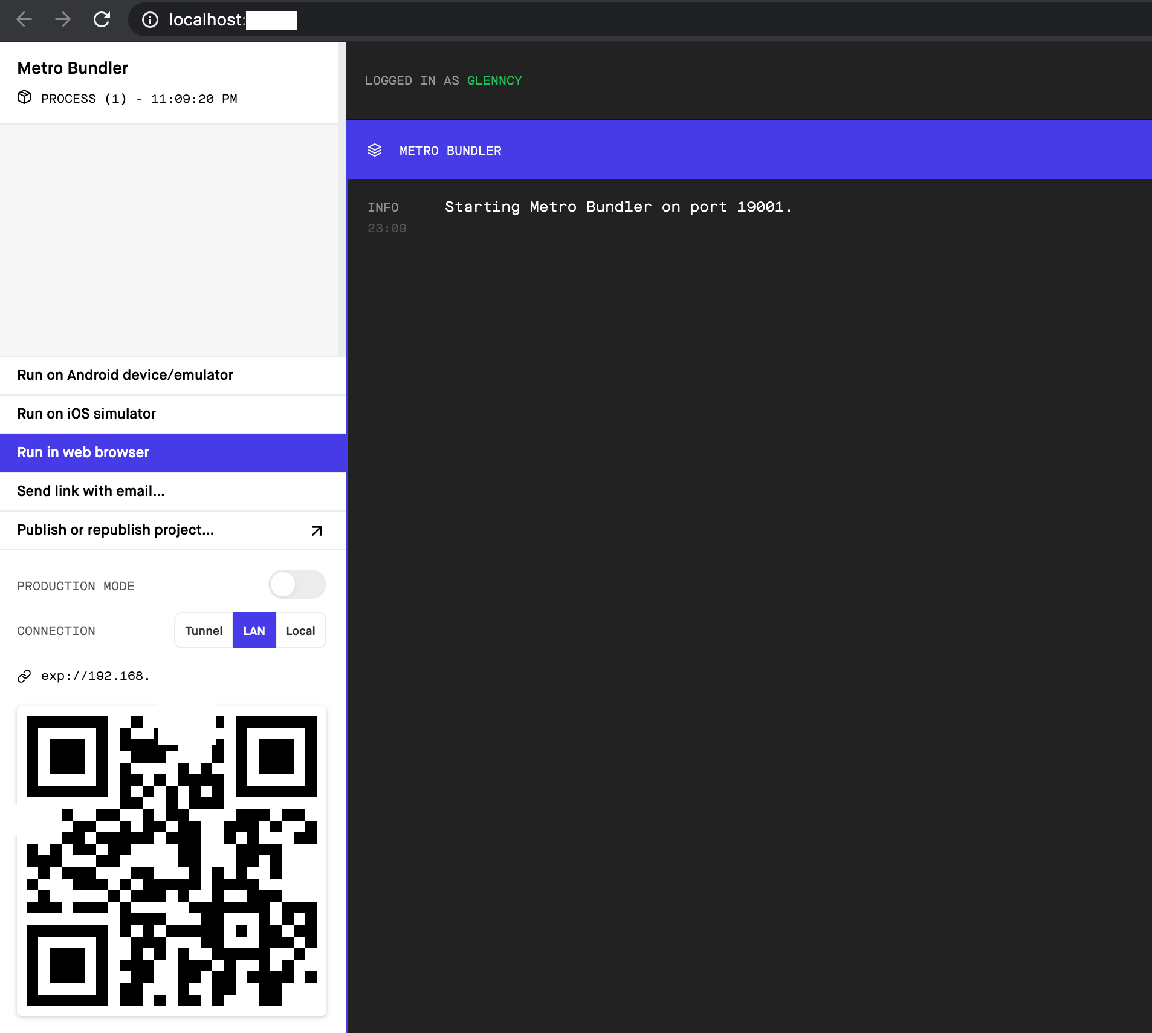Open the GLENNCY username link
Image resolution: width=1152 pixels, height=1033 pixels.
(x=494, y=80)
